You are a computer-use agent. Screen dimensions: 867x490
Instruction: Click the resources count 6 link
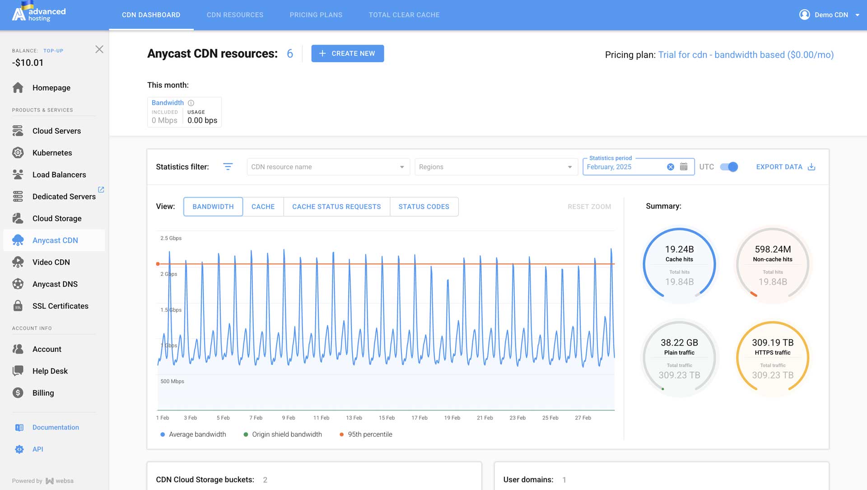[x=290, y=54]
